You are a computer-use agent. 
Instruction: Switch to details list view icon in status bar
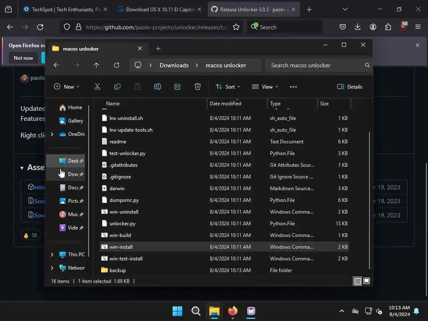[x=358, y=281]
